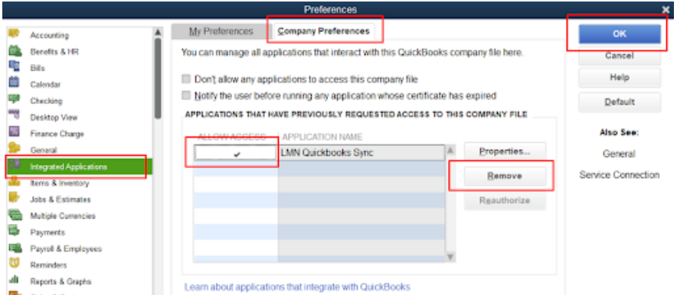Click the Jobs & Estimates icon
677x295 pixels.
[x=15, y=198]
